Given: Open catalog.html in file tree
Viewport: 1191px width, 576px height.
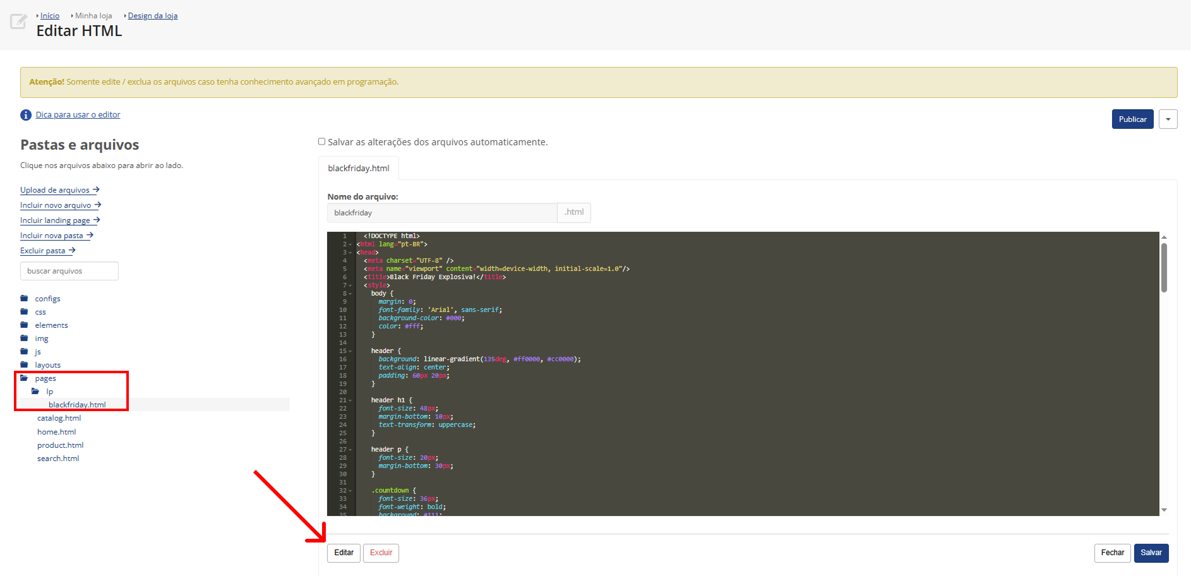Looking at the screenshot, I should coord(59,418).
